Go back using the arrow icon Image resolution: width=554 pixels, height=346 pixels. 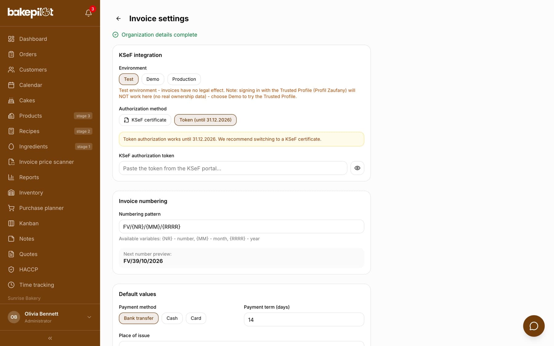tap(118, 18)
